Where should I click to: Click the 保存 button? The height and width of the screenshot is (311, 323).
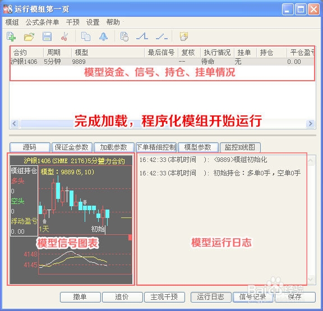pyautogui.click(x=295, y=297)
